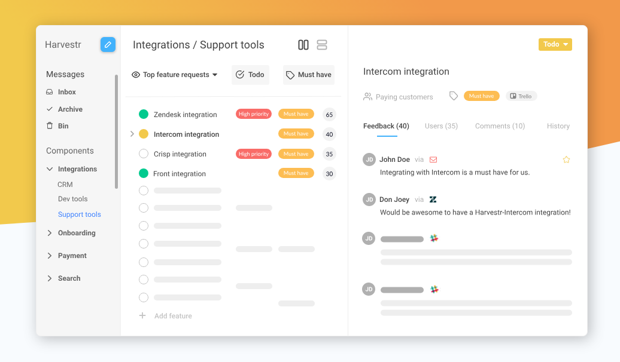Click High priority tag on Zendesk integration
Image resolution: width=620 pixels, height=362 pixels.
[254, 113]
